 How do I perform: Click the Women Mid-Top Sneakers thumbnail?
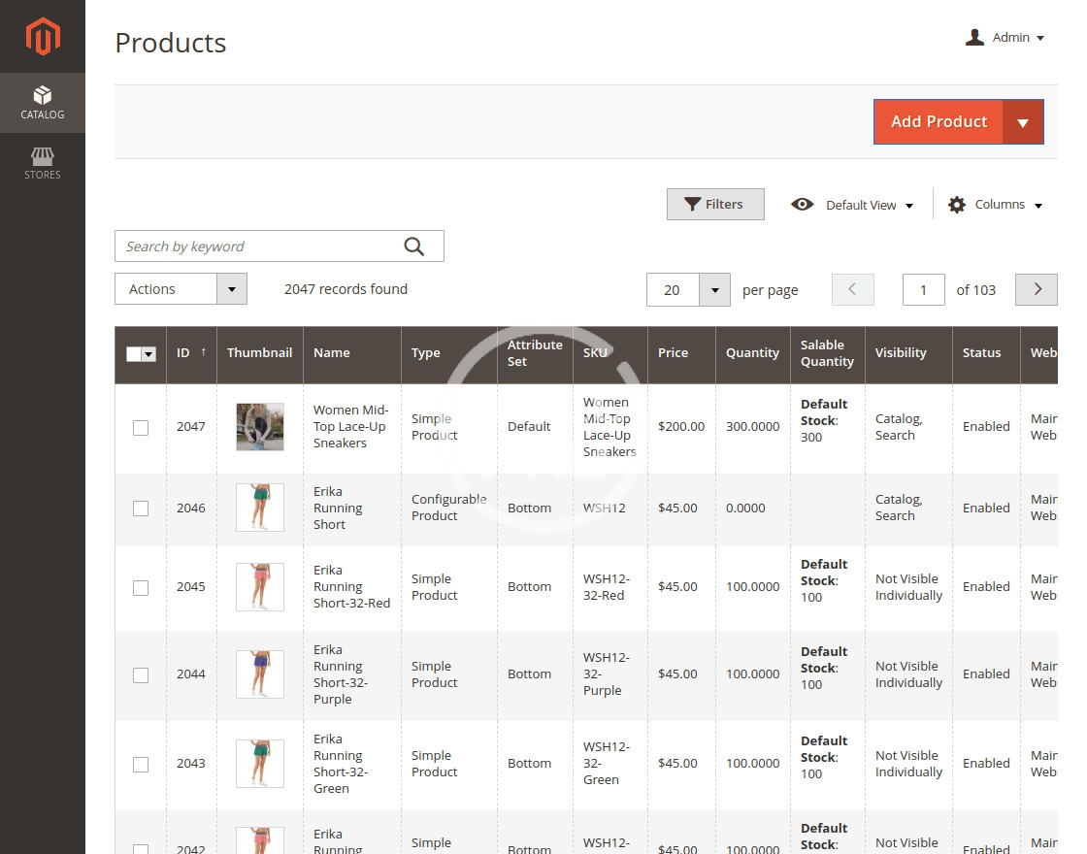tap(260, 427)
